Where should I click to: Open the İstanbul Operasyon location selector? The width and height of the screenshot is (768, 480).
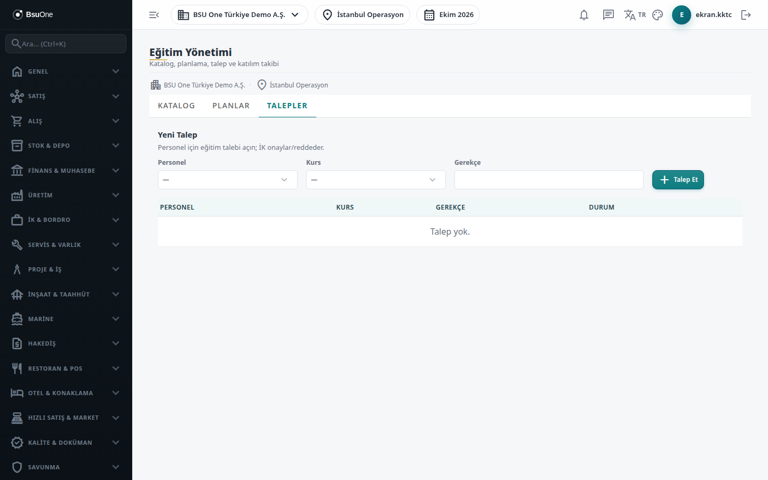point(362,15)
